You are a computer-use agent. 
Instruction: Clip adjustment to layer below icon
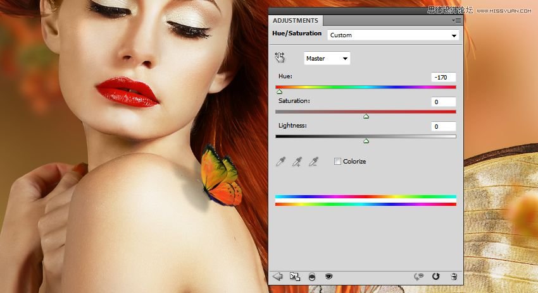point(312,277)
